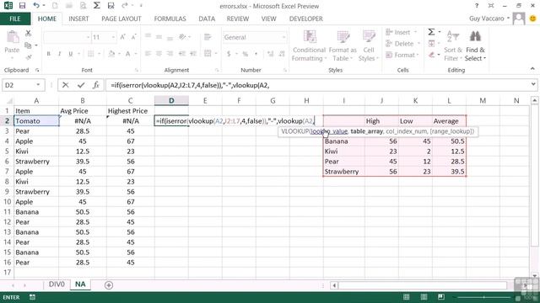Open Insert Function with the fx icon

96,85
